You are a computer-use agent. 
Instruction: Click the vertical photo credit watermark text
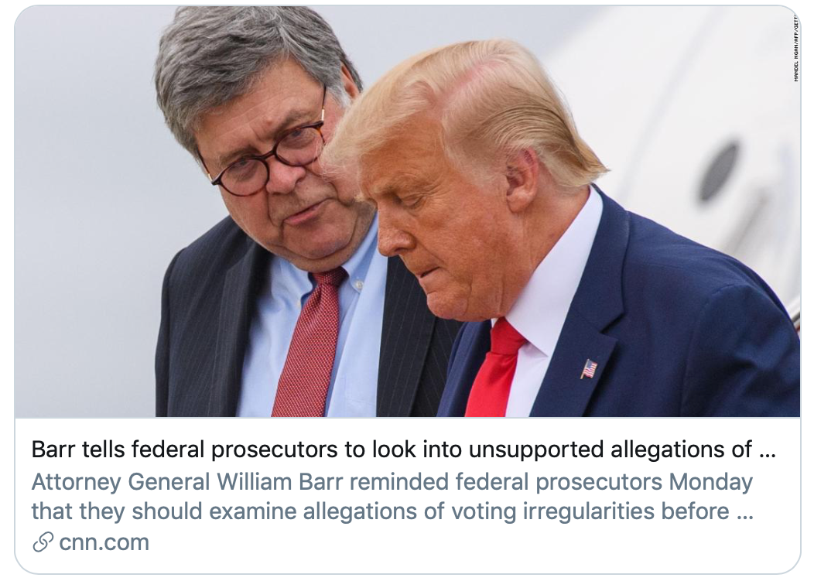[x=795, y=46]
